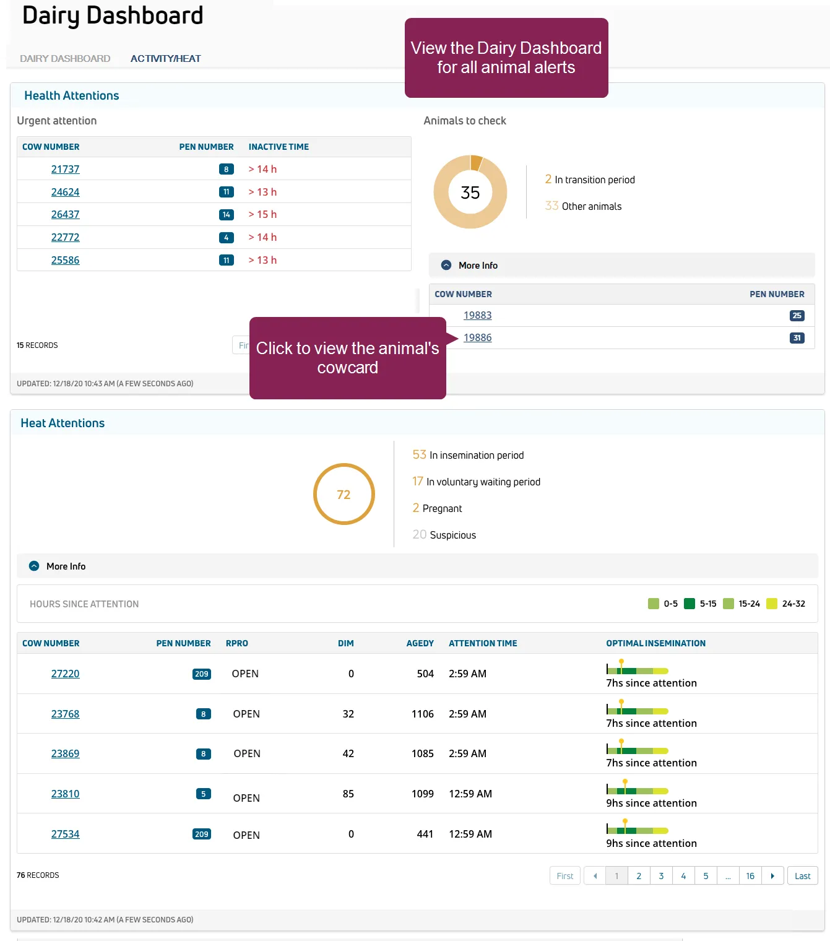Sort by INACTIVE TIME column header
The image size is (830, 941).
pos(279,147)
